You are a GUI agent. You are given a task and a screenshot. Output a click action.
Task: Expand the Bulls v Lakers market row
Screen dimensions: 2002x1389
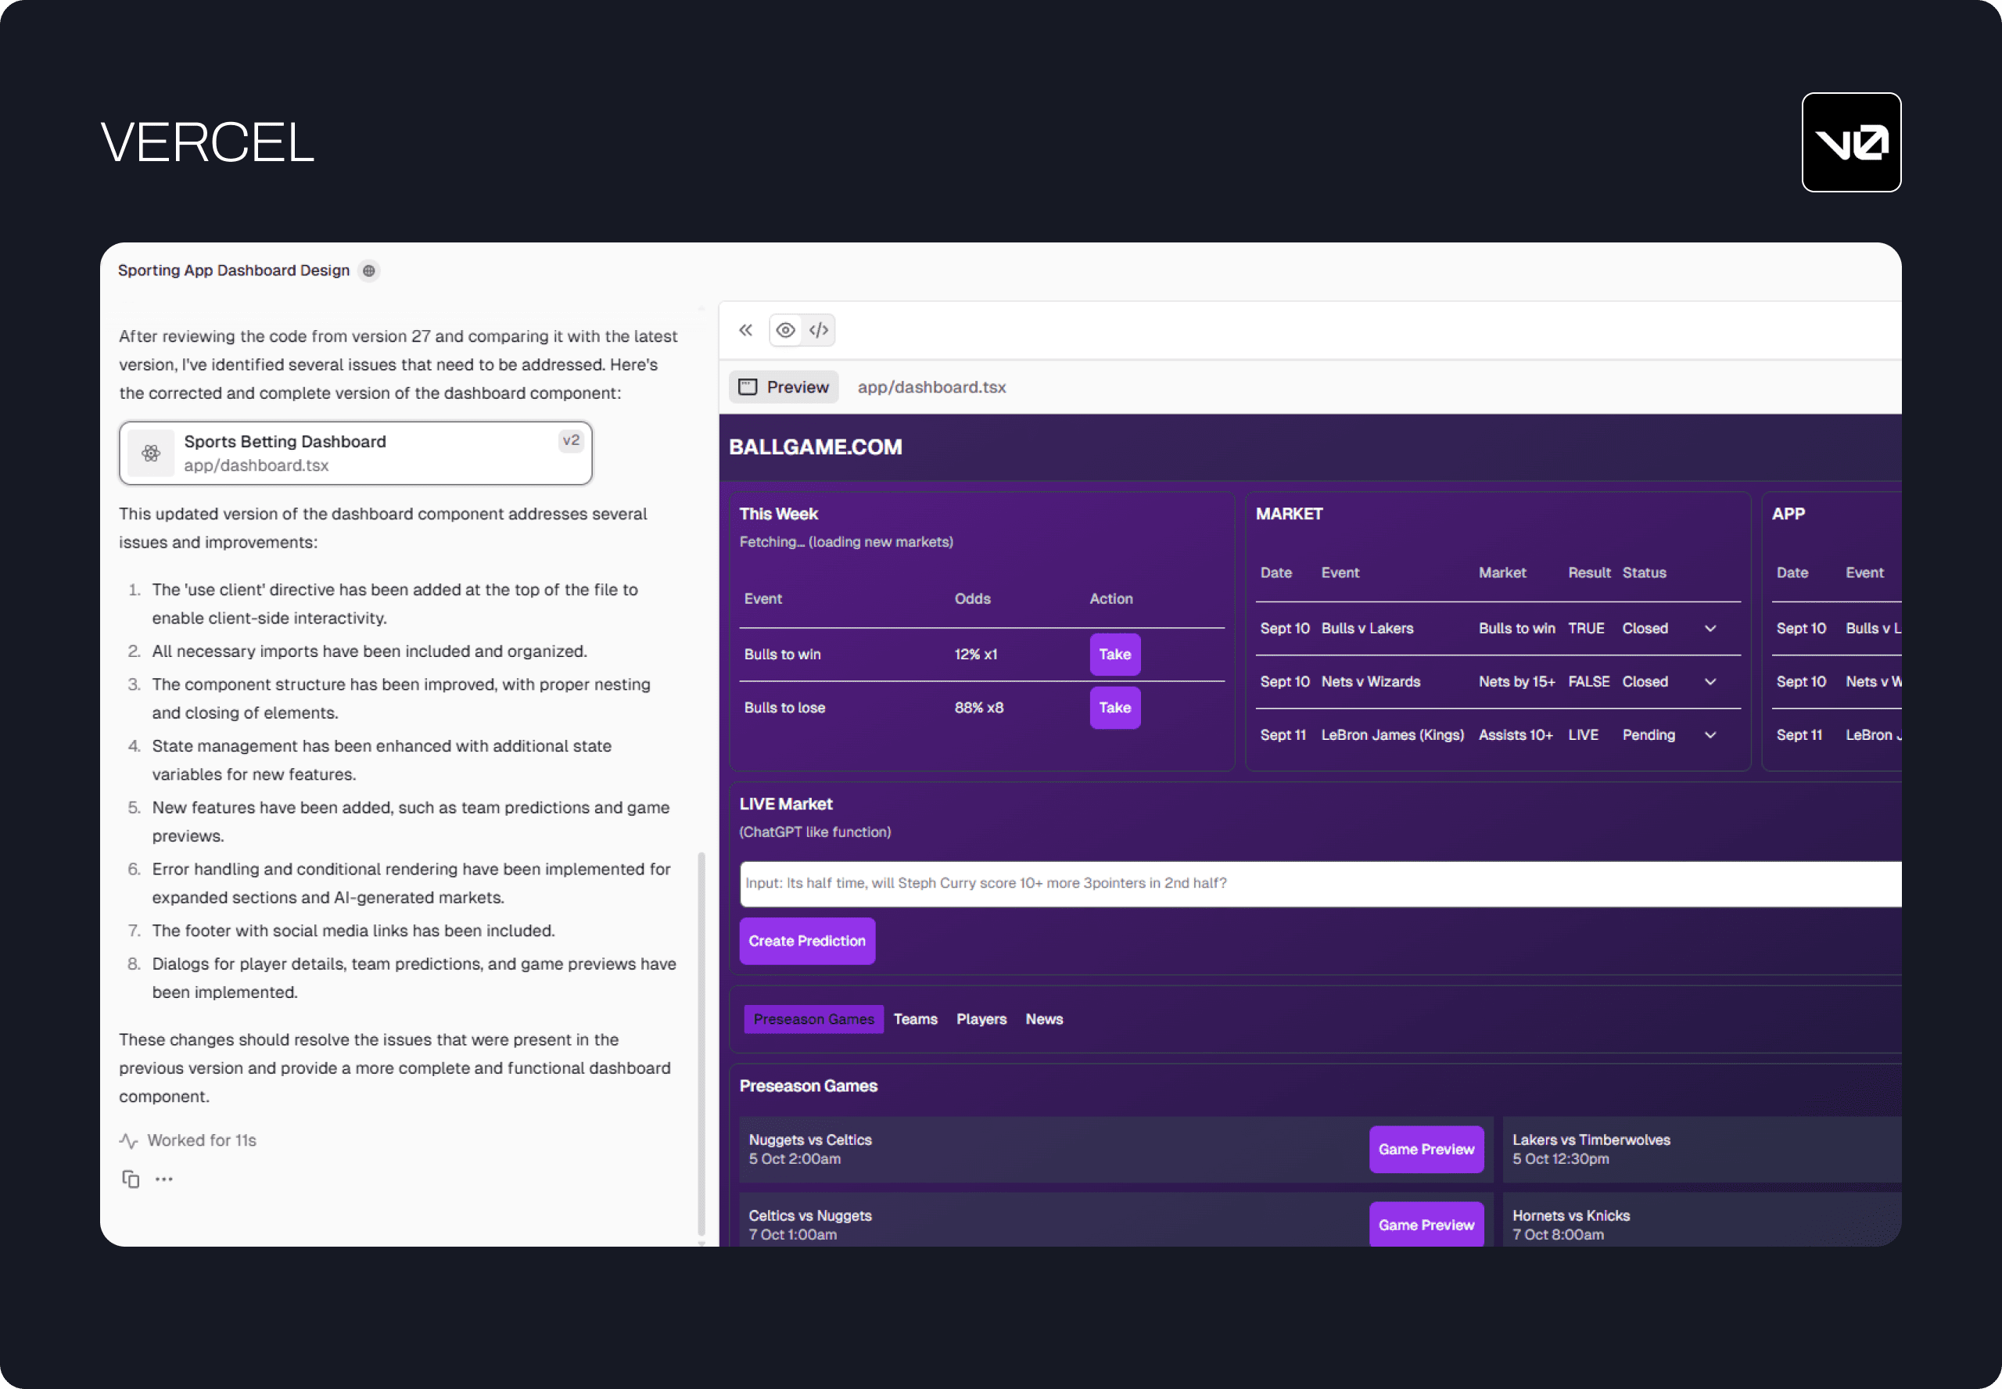pos(1710,628)
